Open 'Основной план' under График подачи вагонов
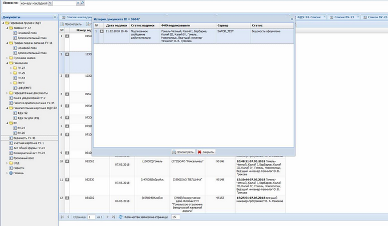This screenshot has width=388, height=226. pyautogui.click(x=27, y=48)
